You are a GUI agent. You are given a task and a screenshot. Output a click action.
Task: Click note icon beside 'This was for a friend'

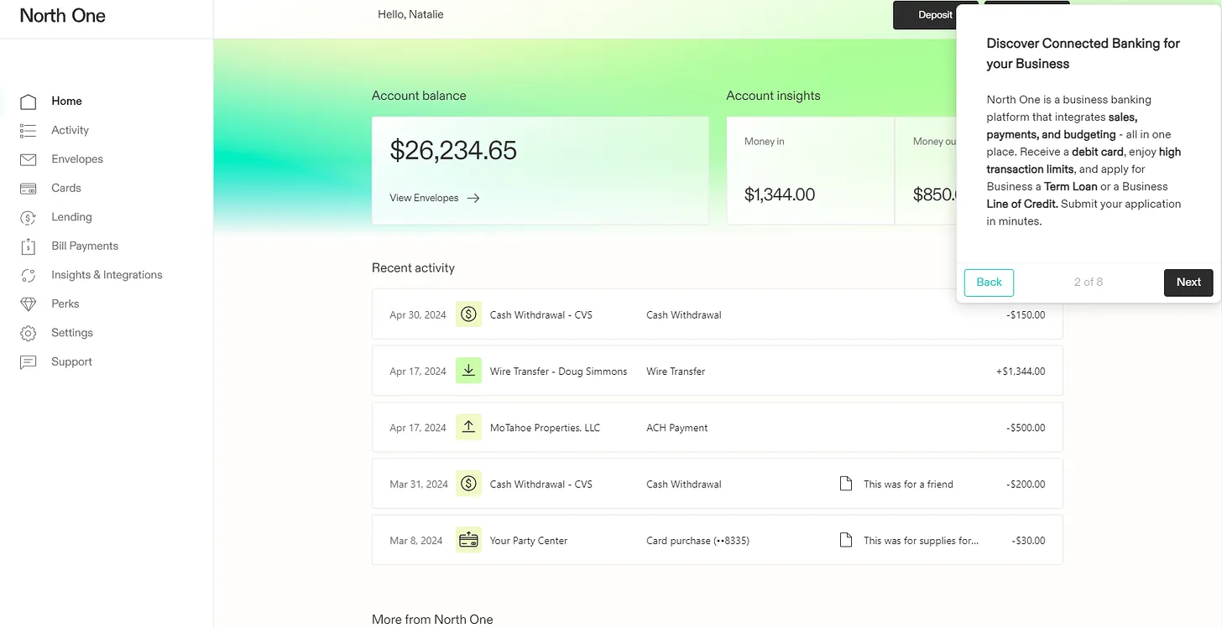846,484
